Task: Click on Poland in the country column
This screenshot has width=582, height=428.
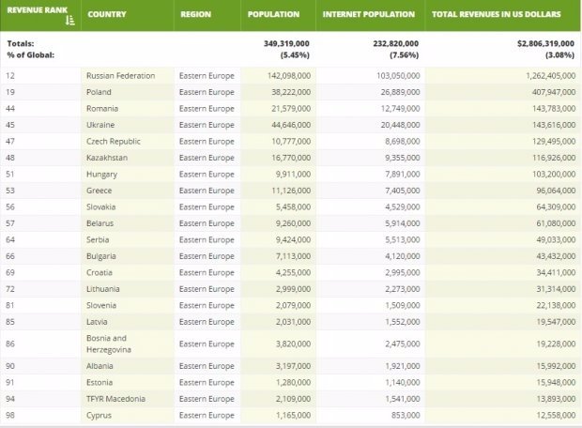Action: click(x=99, y=92)
